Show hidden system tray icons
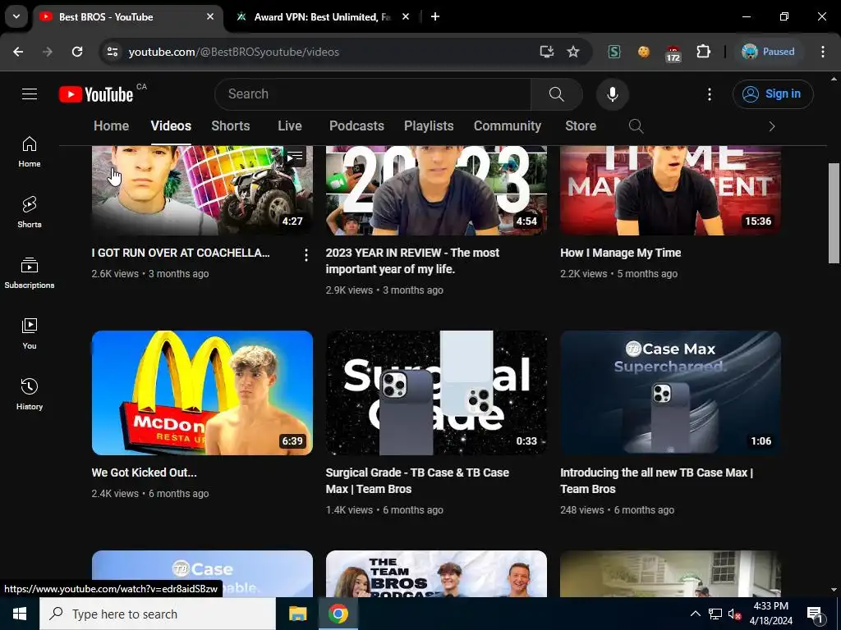The width and height of the screenshot is (841, 630). pos(695,614)
